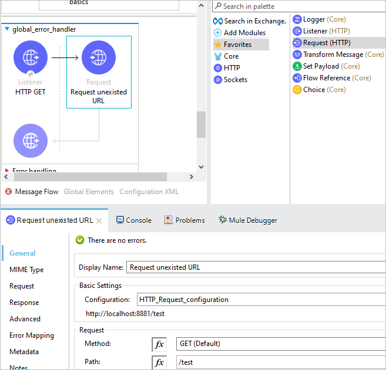Click the canvas horizontal scrollbar track
The width and height of the screenshot is (386, 370).
[99, 176]
